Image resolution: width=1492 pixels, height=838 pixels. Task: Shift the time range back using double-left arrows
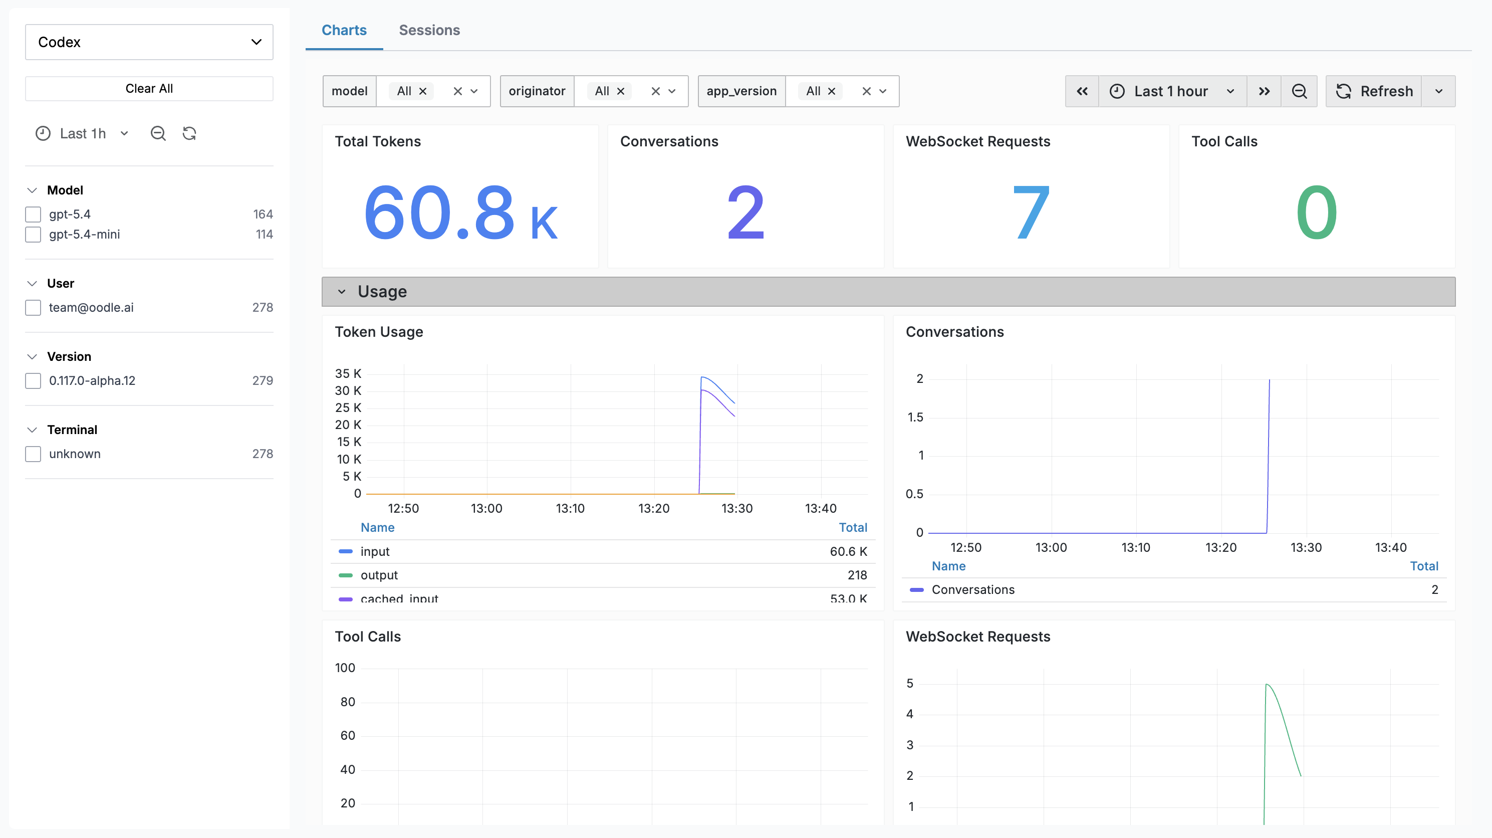1082,91
